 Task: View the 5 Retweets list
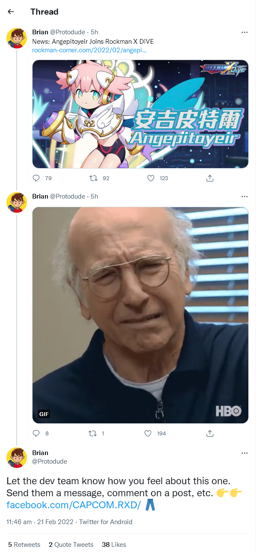(x=24, y=545)
